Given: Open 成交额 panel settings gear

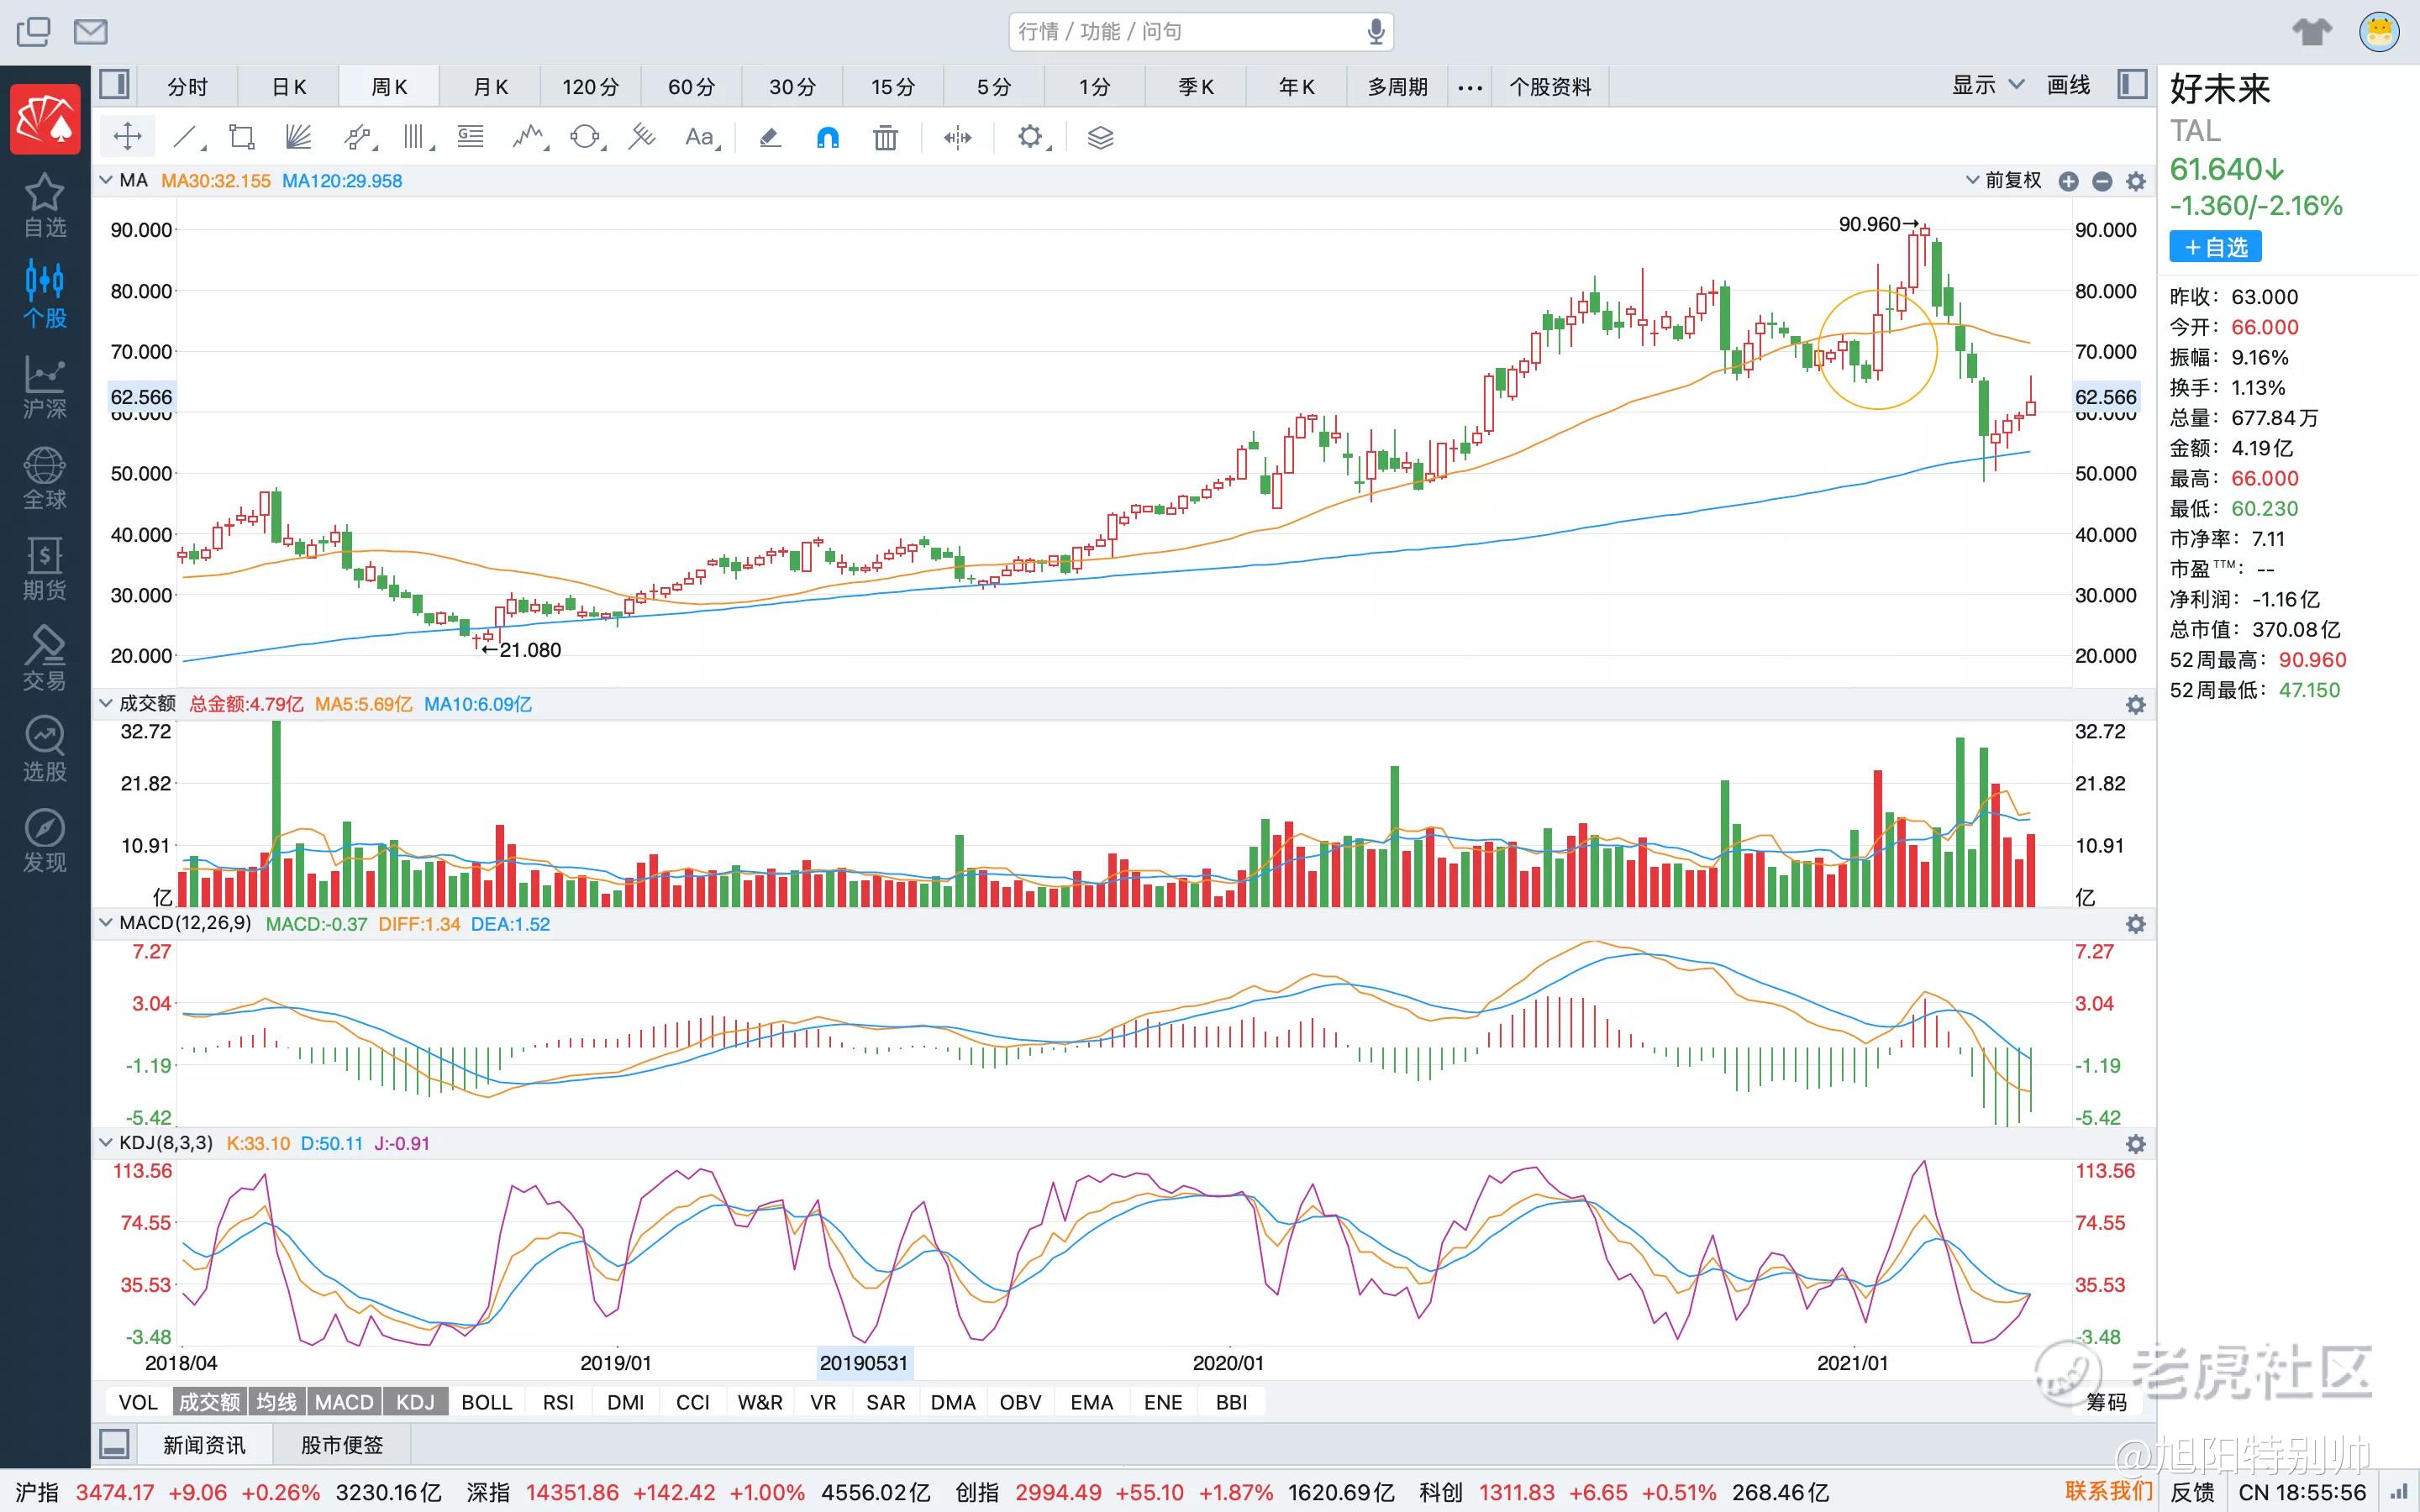Looking at the screenshot, I should [x=2136, y=705].
